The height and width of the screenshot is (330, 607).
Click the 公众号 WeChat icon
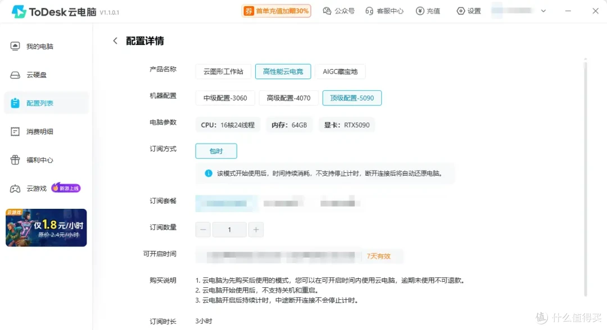click(x=327, y=11)
